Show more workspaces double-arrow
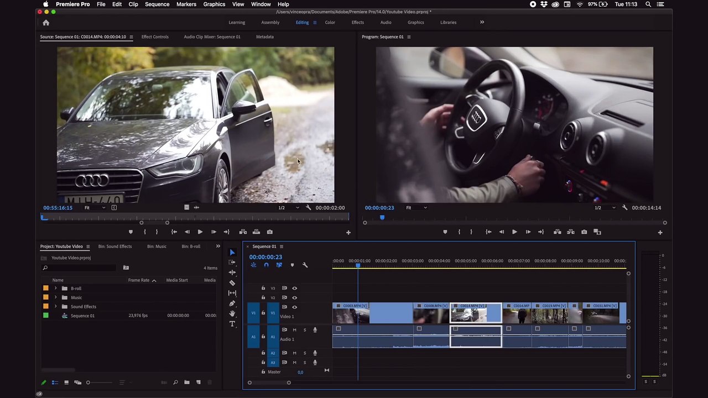This screenshot has height=398, width=708. [482, 22]
